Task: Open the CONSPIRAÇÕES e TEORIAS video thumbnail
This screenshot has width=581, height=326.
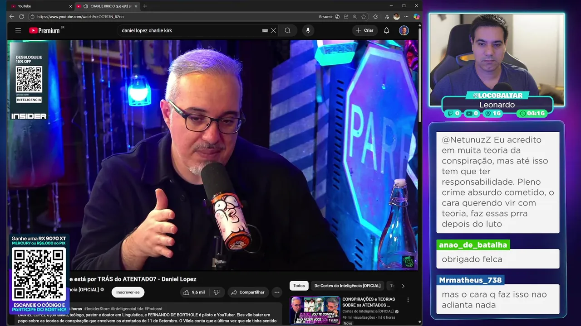Action: [315, 310]
